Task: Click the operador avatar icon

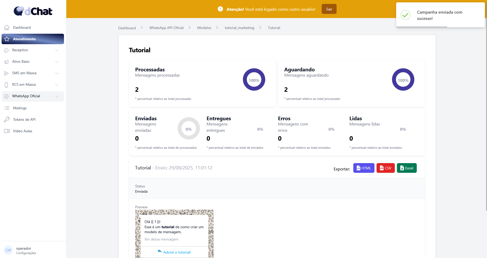Action: 8,250
